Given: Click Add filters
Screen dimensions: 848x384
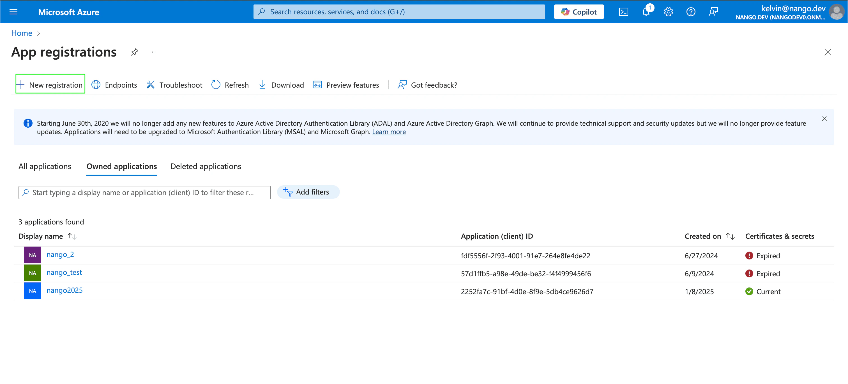Looking at the screenshot, I should pos(308,192).
